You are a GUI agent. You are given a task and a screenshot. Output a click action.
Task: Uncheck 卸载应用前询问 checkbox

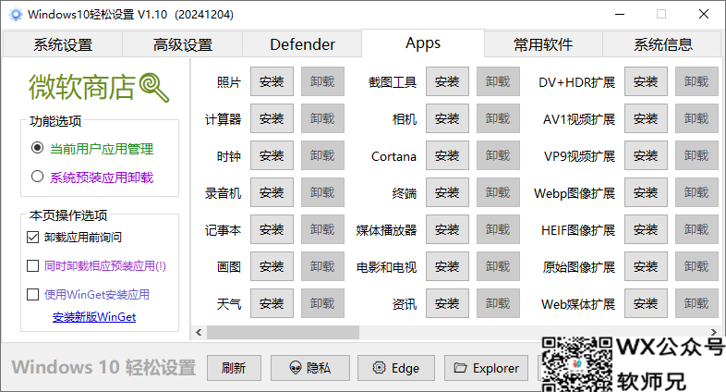click(x=33, y=237)
